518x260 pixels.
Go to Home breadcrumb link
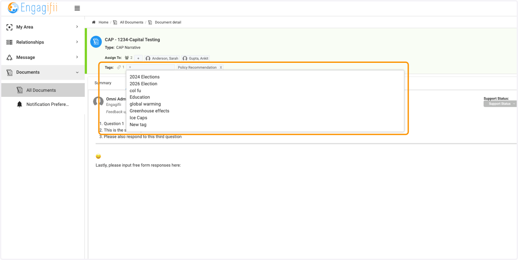[x=104, y=22]
